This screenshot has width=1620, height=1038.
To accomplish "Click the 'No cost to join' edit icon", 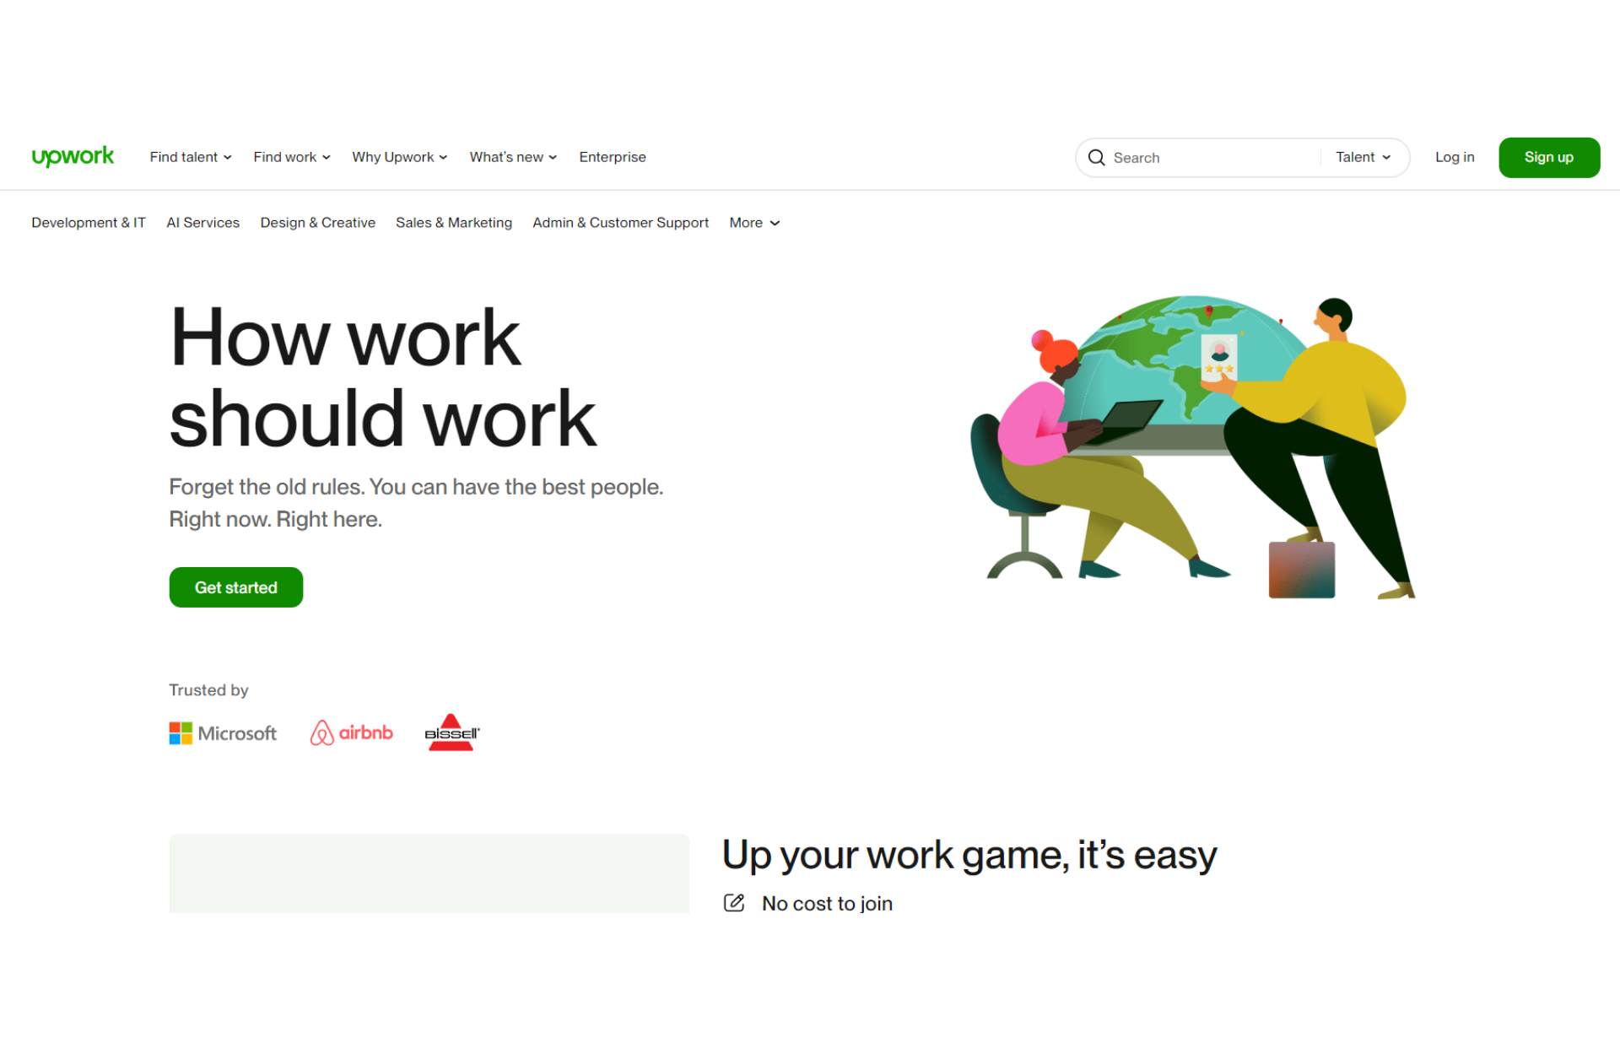I will coord(732,902).
